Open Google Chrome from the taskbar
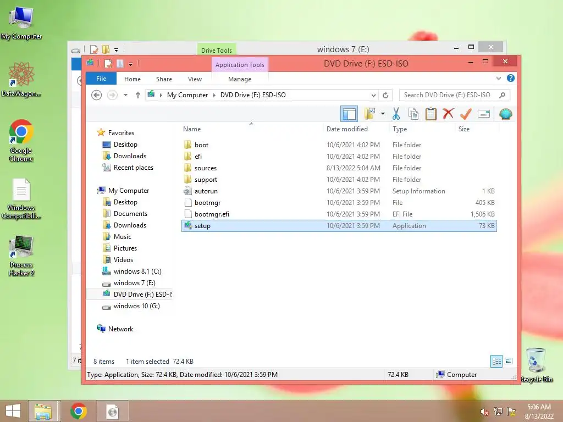The width and height of the screenshot is (563, 422). point(79,411)
